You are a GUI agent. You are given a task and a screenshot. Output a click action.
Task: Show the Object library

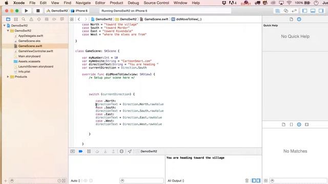coord(299,125)
